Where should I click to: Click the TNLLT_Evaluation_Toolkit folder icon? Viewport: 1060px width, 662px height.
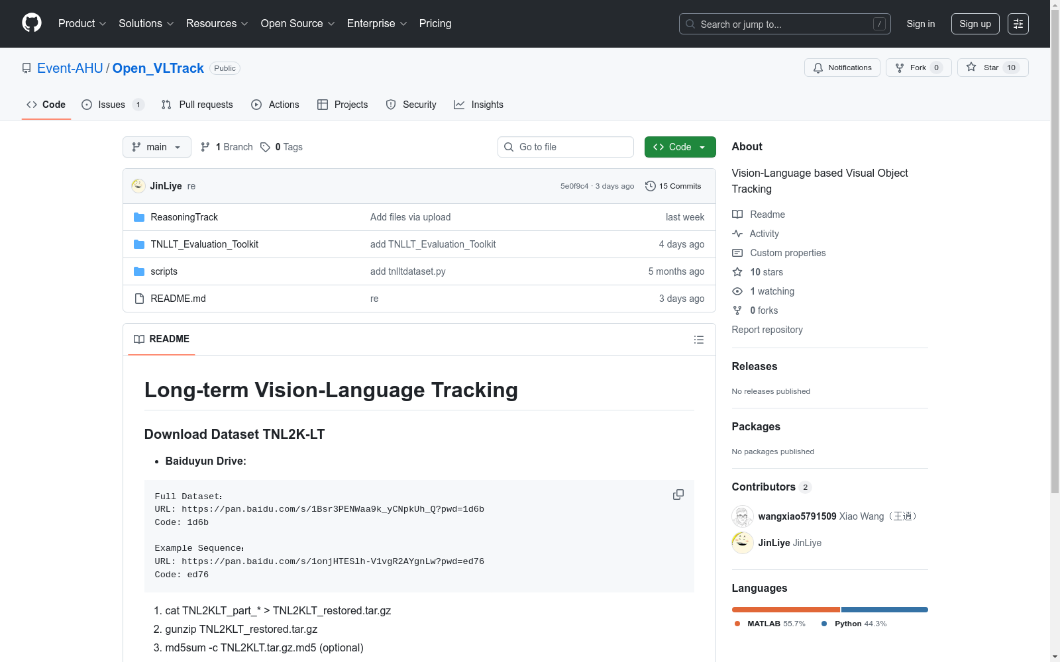[x=139, y=244]
